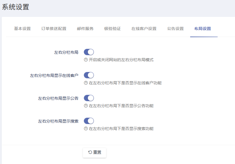Toggle 左右分栏布局显示在线客户 switch off
235x164 pixels.
coord(89,75)
